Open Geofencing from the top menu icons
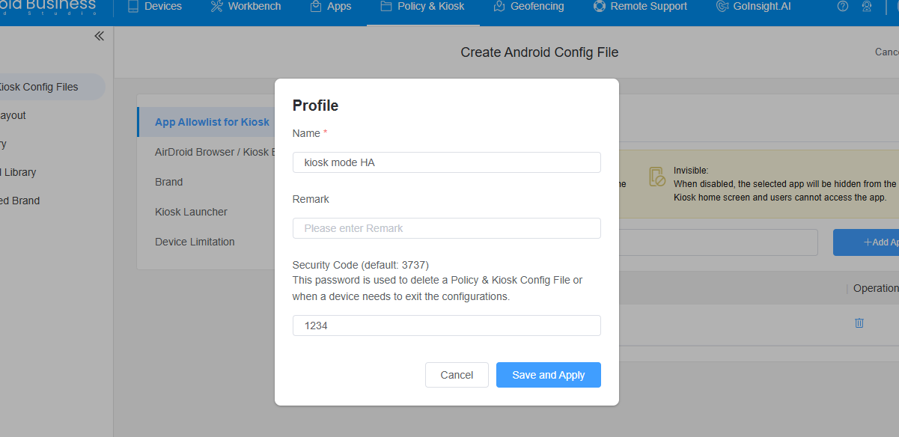Screen dimensions: 899x437 (x=499, y=7)
